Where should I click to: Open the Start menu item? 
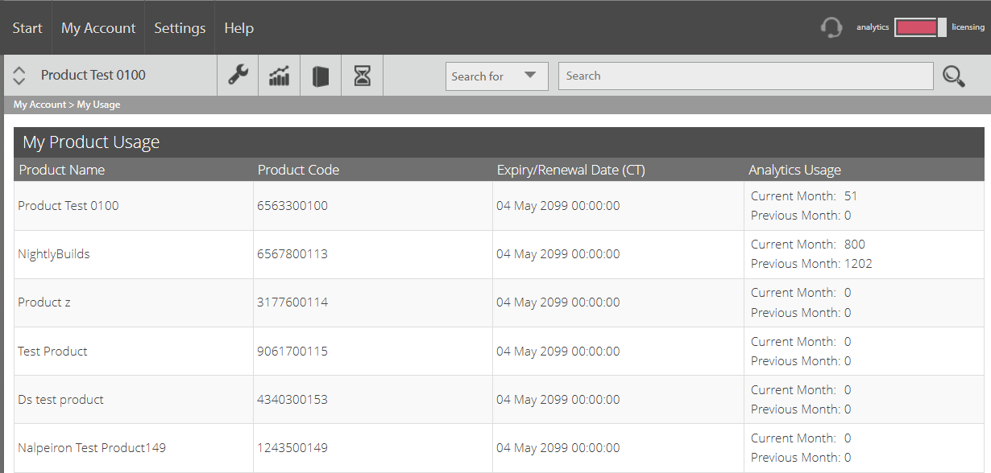[x=27, y=28]
